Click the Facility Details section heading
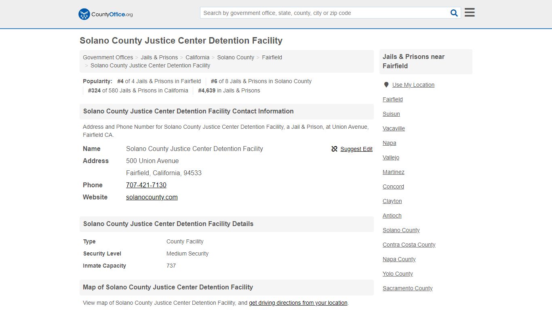This screenshot has height=310, width=552. (168, 224)
